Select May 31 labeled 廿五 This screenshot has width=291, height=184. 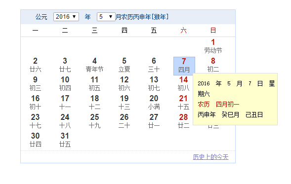click(x=65, y=140)
